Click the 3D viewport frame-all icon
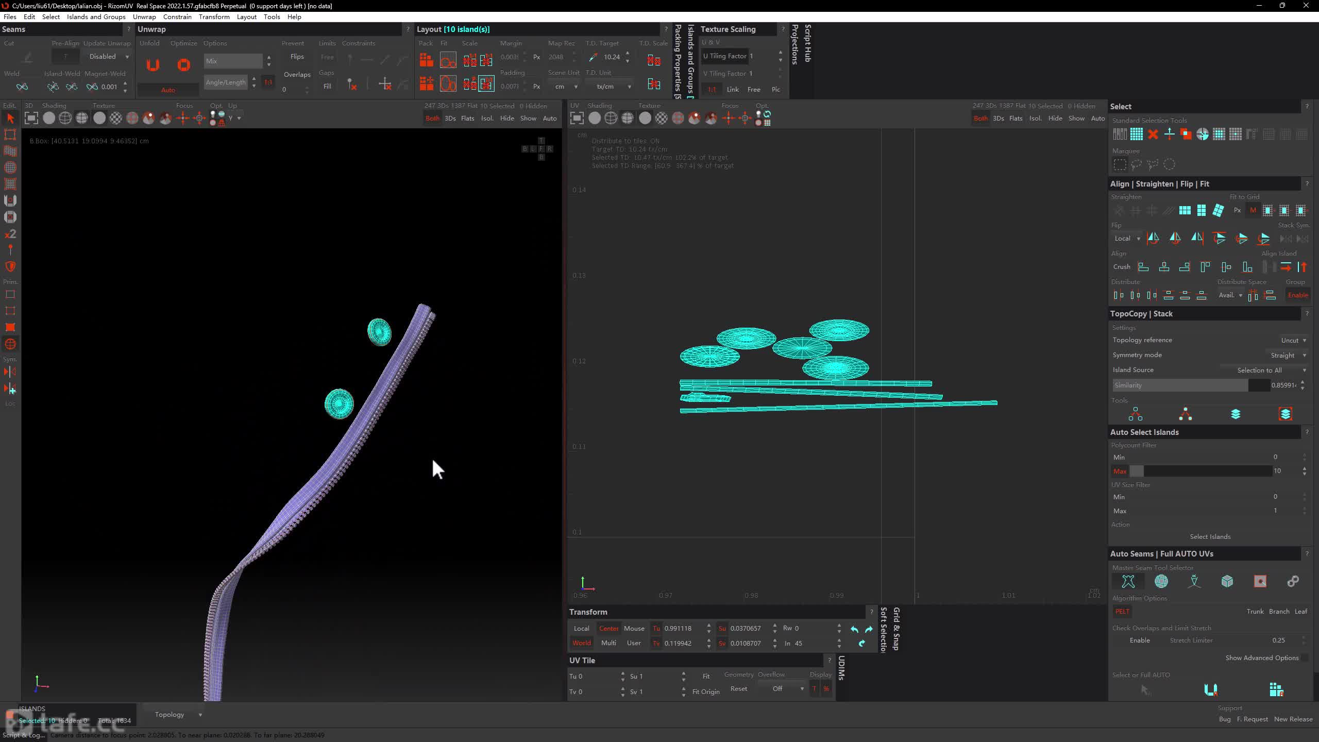The width and height of the screenshot is (1319, 742). [x=31, y=118]
